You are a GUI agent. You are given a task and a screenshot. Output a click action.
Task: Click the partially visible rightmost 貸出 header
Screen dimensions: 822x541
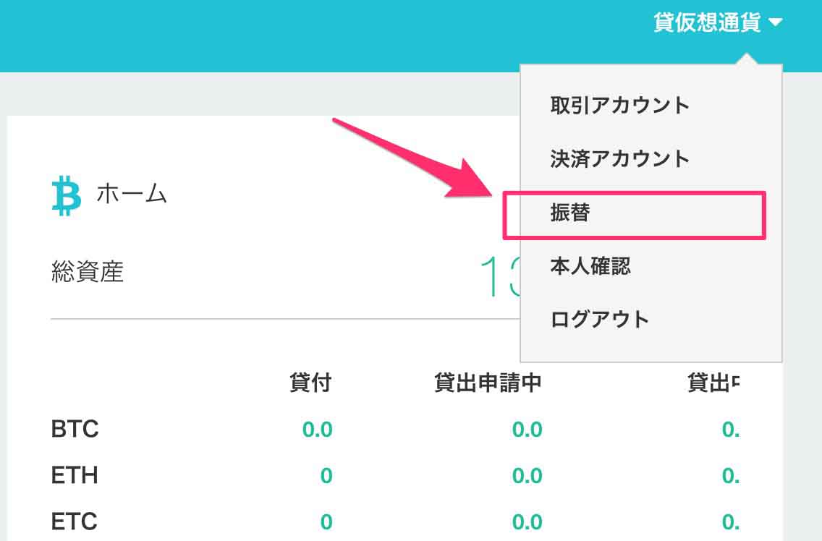tap(713, 383)
